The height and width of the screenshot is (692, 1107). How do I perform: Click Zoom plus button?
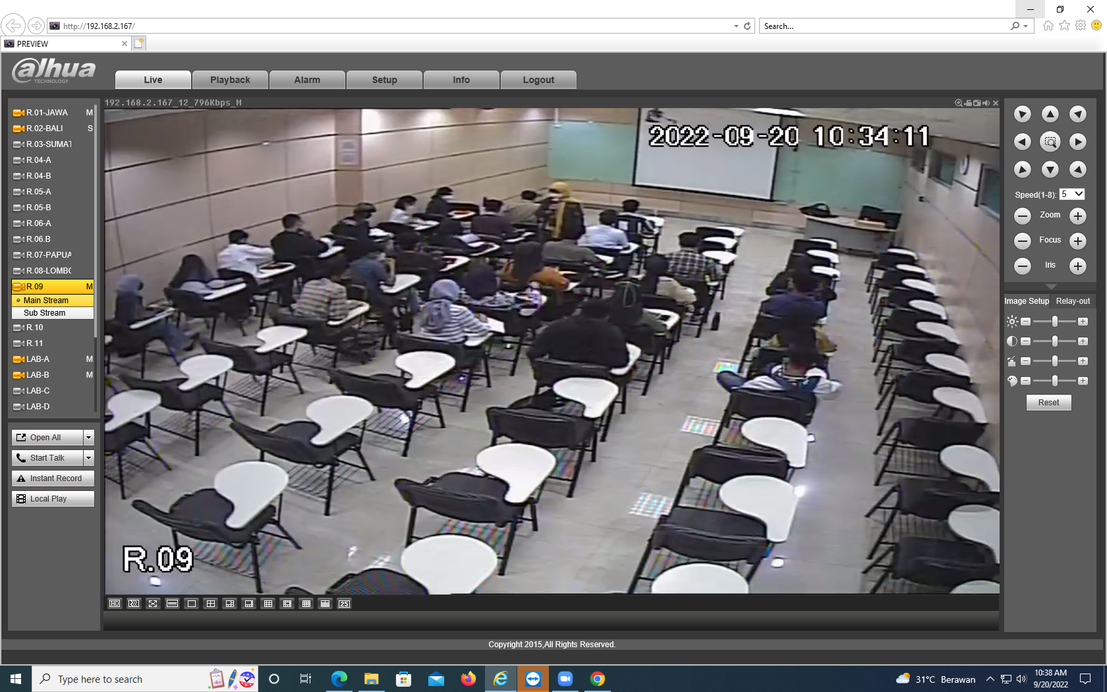(x=1077, y=216)
